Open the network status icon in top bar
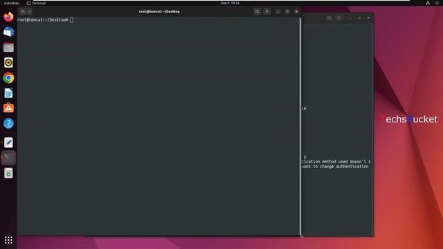Viewport: 443px width, 249px height. (428, 3)
